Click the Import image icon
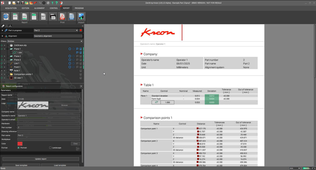The image size is (316, 170). (x=81, y=16)
